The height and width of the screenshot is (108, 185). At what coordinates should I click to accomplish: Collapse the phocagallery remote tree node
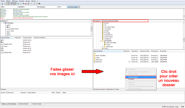click(101, 41)
